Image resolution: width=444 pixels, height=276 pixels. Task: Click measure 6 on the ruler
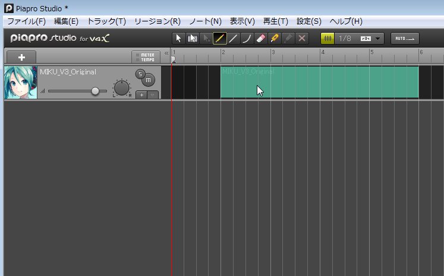click(421, 52)
